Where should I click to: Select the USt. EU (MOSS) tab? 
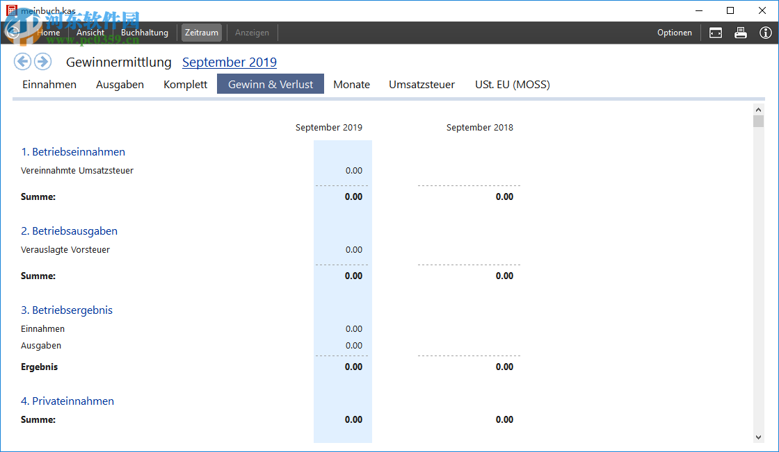(512, 84)
